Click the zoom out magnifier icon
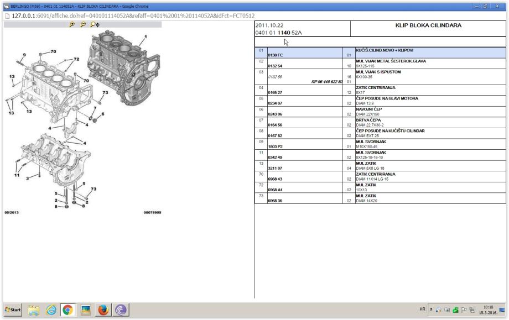This screenshot has width=509, height=320. point(84,25)
